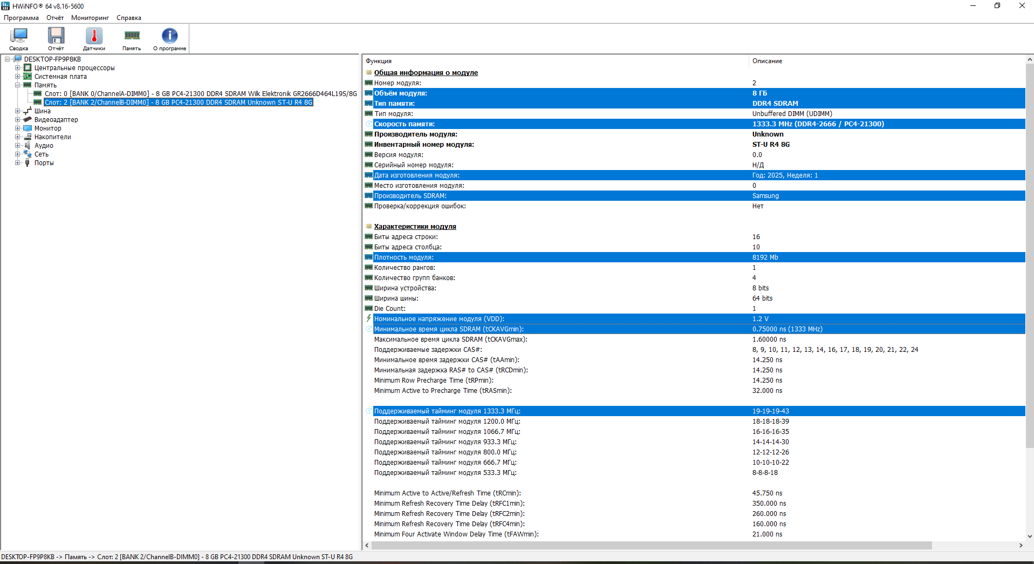Click the Функция column header

pos(556,61)
